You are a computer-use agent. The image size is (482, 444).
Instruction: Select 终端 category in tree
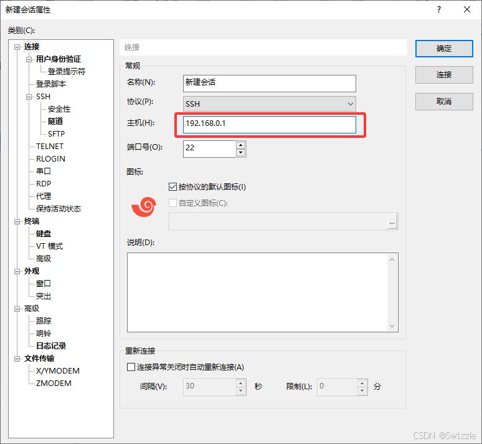coord(32,221)
